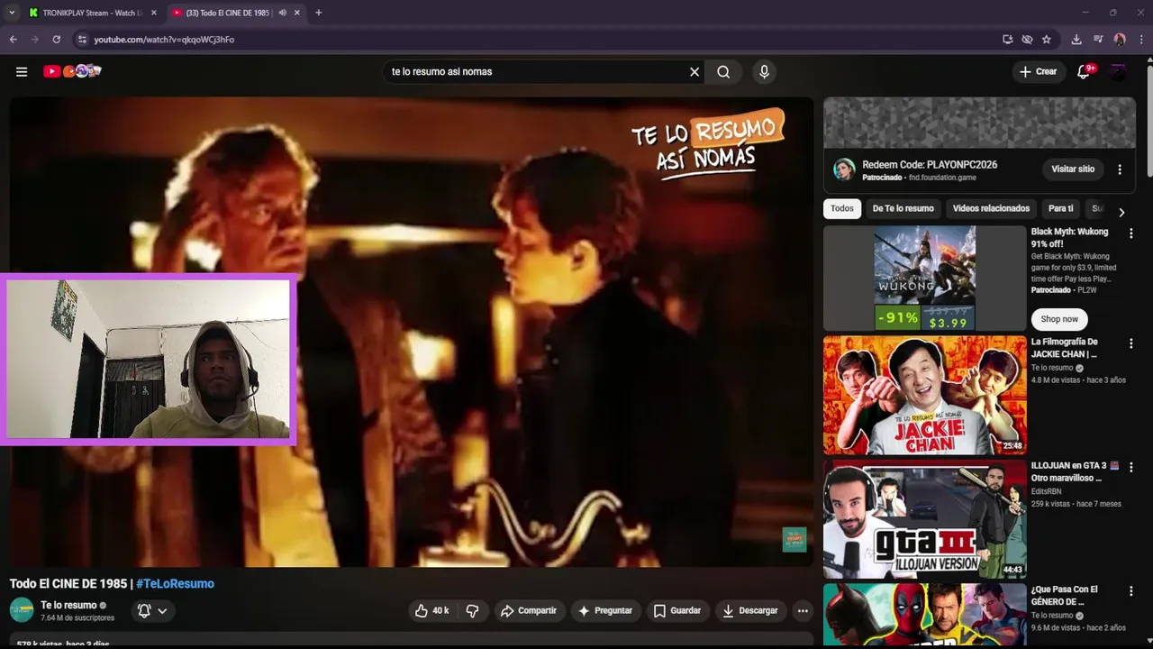Mute tab via speaker icon

pyautogui.click(x=282, y=13)
